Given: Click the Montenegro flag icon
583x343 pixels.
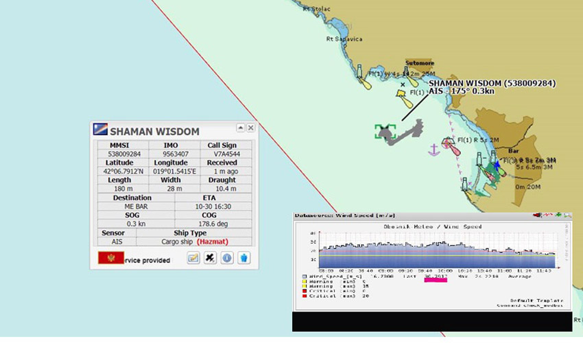Looking at the screenshot, I should [x=106, y=259].
